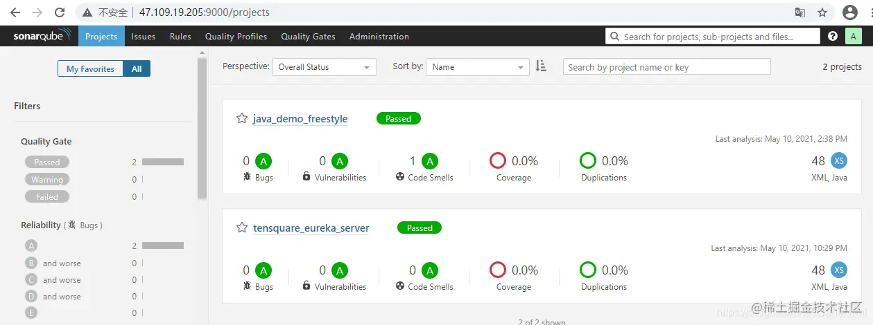Open the Administration tab
Screen dimensions: 873x325
379,36
